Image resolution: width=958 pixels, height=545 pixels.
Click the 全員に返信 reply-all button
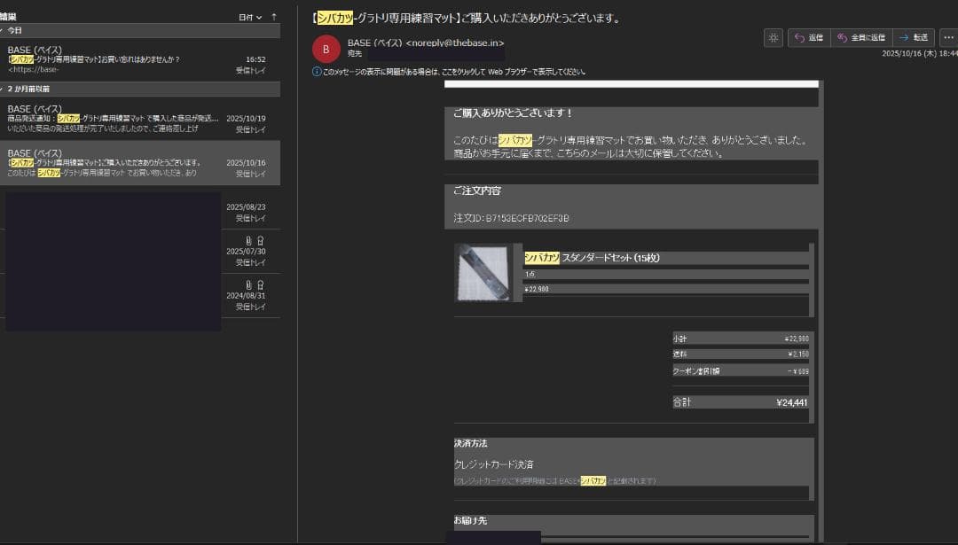[861, 38]
